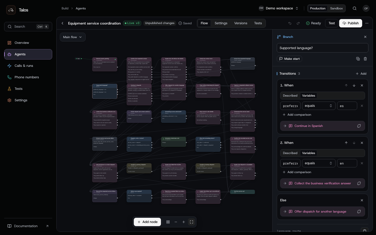Screen dimensions: 376x235
Task: Open equals operator dropdown in transition 2
Action: pyautogui.click(x=319, y=163)
